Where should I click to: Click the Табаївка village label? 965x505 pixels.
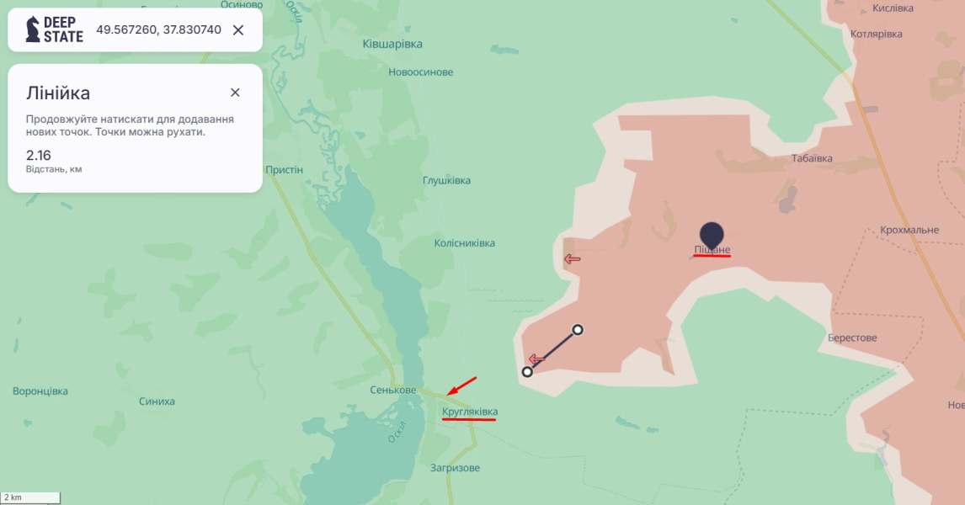[x=812, y=158]
